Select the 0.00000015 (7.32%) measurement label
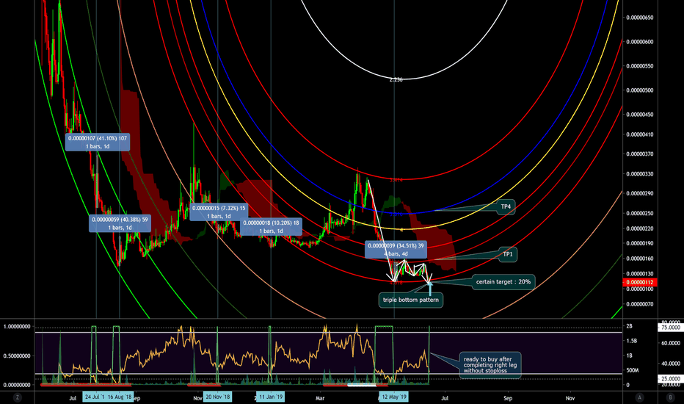The image size is (684, 404). 219,212
